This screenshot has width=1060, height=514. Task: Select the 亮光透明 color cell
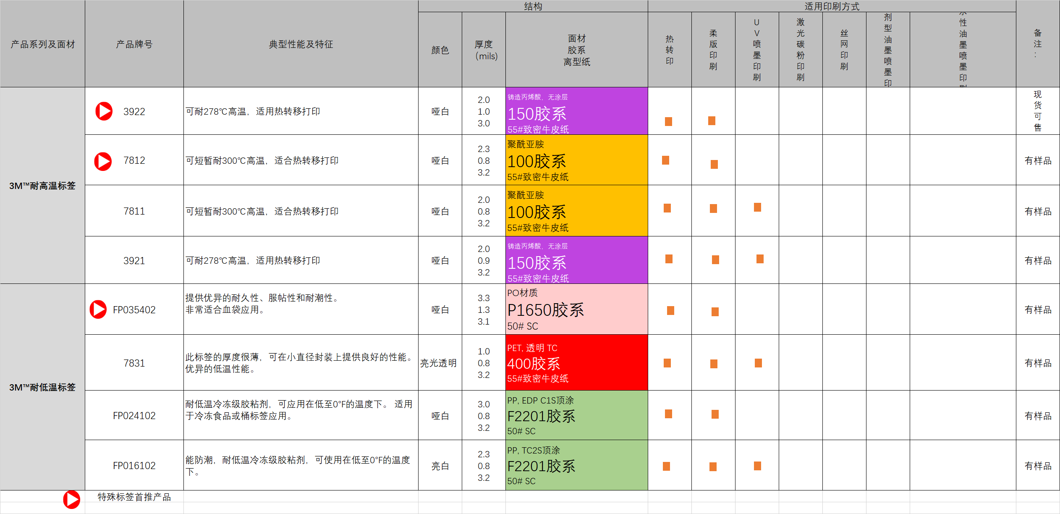440,362
